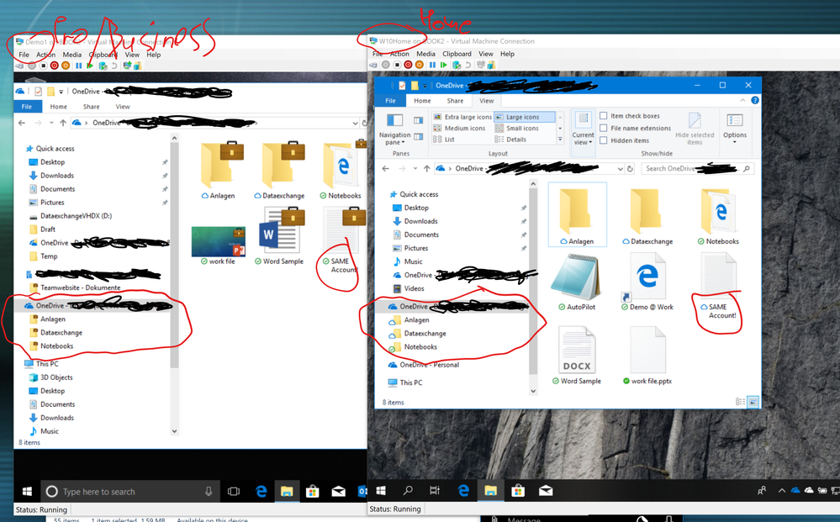
Task: Open Microsoft Store on W10Home taskbar
Action: click(x=517, y=490)
